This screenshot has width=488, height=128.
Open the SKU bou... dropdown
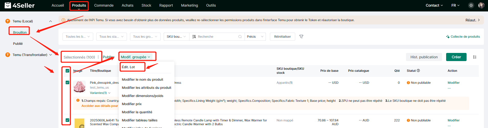click(176, 37)
